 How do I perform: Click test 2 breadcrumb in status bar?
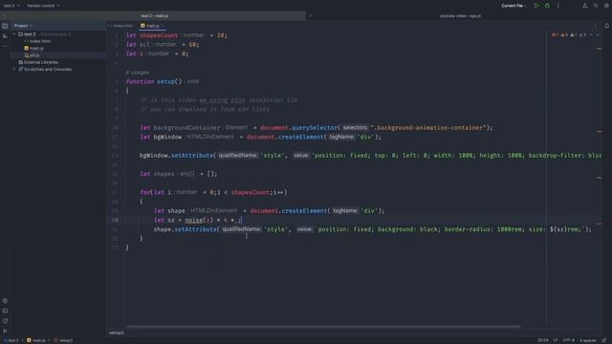coord(12,340)
